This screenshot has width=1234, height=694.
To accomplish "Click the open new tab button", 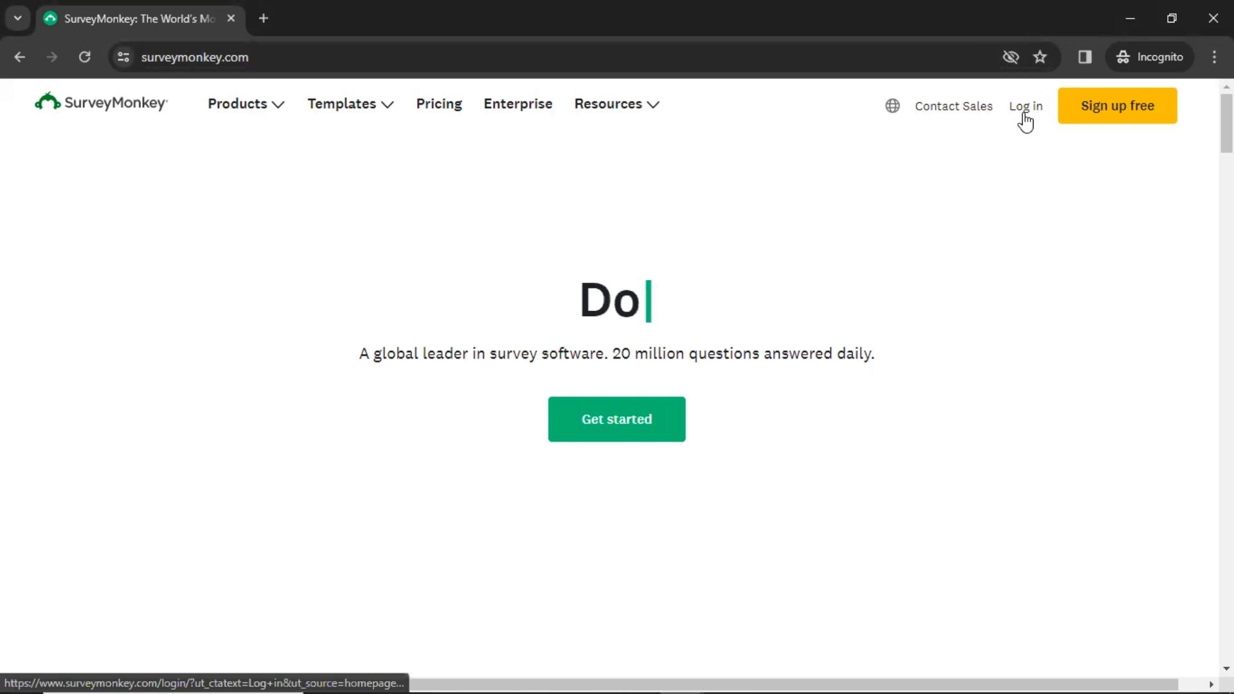I will [263, 19].
